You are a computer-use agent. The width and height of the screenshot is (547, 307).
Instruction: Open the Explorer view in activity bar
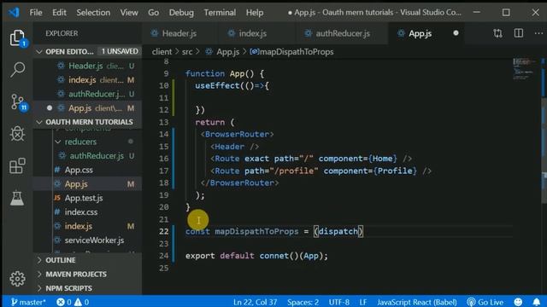point(17,38)
